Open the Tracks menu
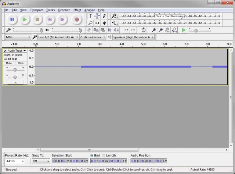 tap(50, 10)
